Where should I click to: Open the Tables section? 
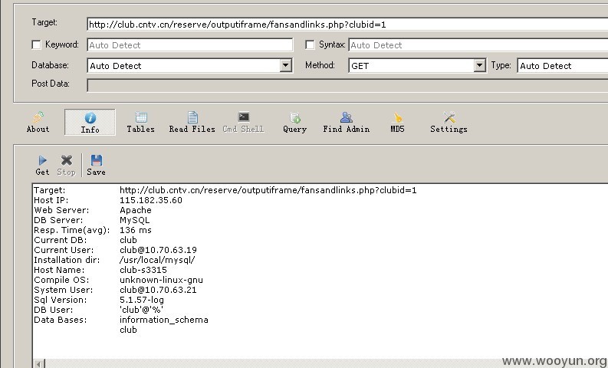coord(140,123)
